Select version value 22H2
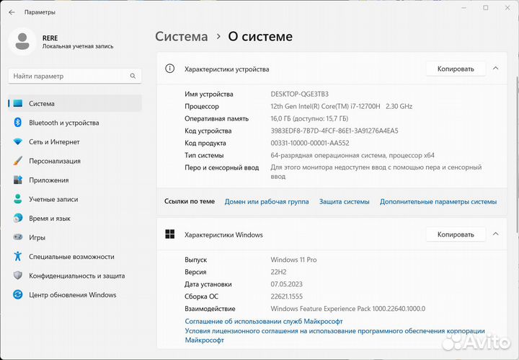519x360 pixels. 278,272
